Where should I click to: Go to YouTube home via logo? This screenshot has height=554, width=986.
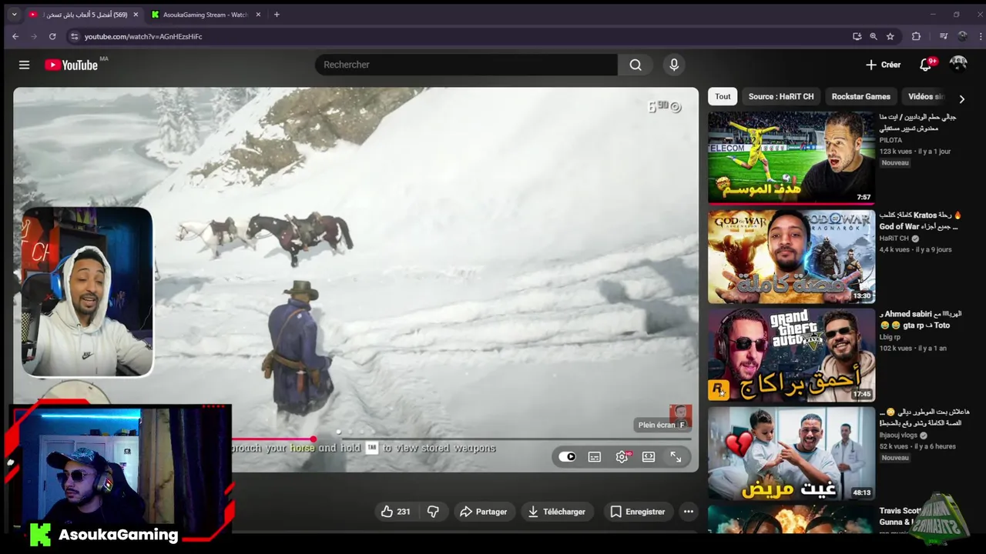pyautogui.click(x=71, y=65)
